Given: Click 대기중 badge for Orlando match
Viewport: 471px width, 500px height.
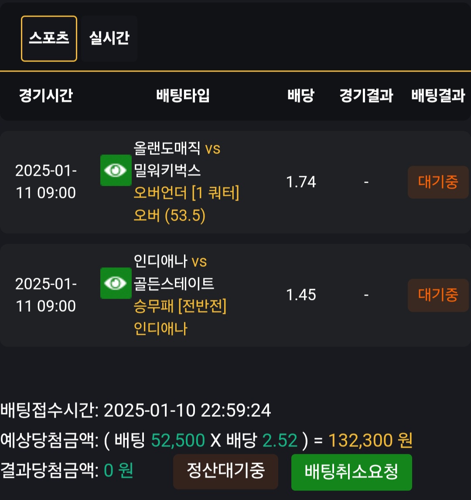Looking at the screenshot, I should tap(438, 182).
